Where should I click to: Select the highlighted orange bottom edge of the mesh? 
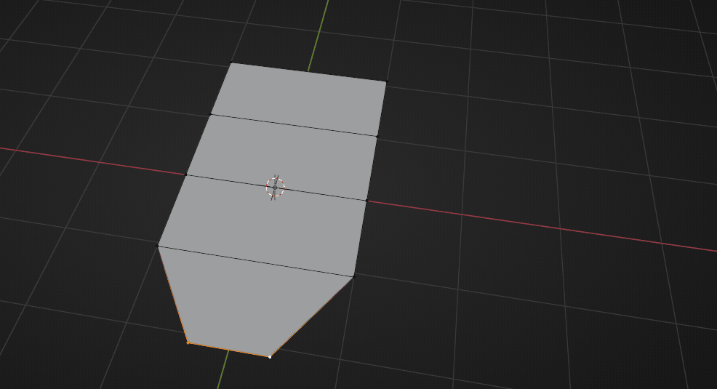click(228, 349)
